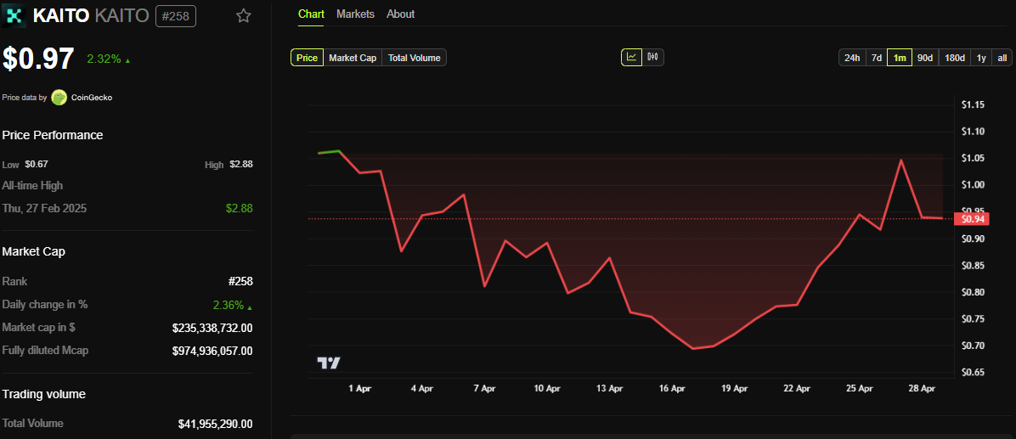Set chart range to all
Viewport: 1016px width, 439px height.
[1002, 58]
